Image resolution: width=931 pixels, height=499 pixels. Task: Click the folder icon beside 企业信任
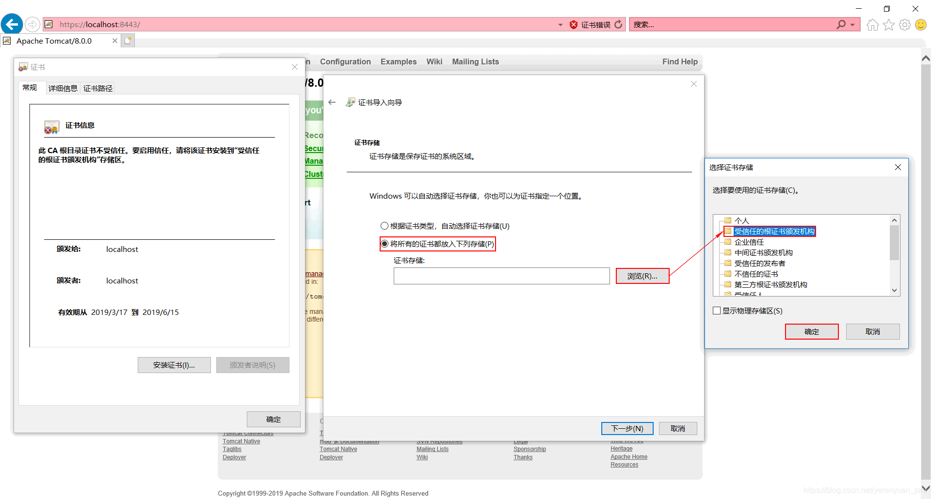[727, 242]
